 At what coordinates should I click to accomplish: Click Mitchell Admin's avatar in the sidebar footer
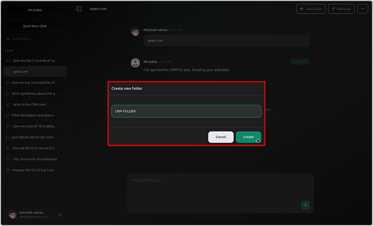point(12,214)
